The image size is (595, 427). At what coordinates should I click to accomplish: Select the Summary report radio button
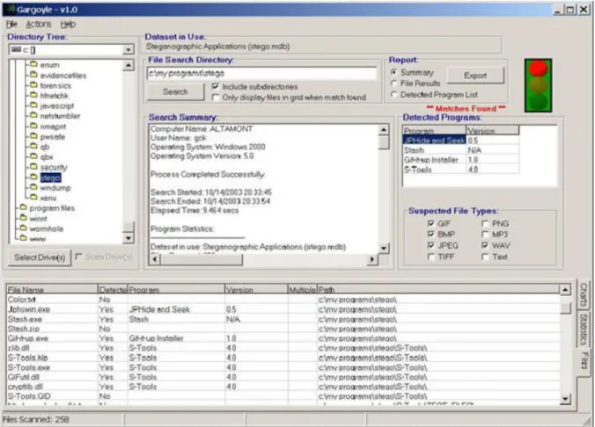tap(394, 72)
